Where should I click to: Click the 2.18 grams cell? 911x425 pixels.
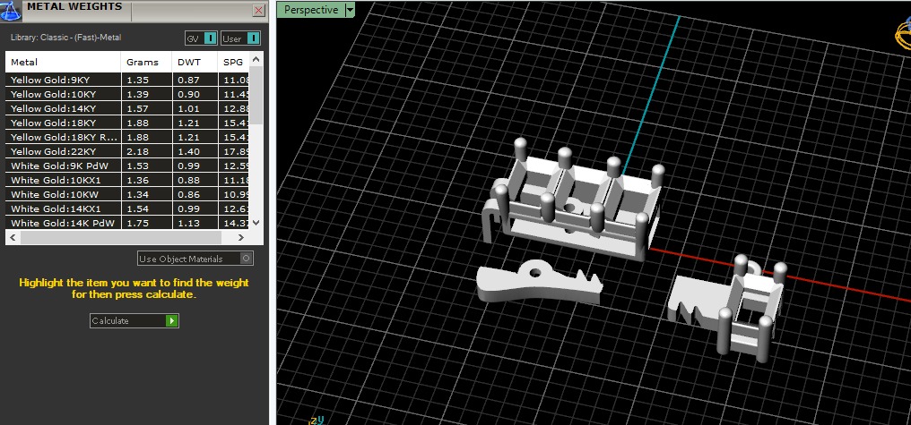146,151
